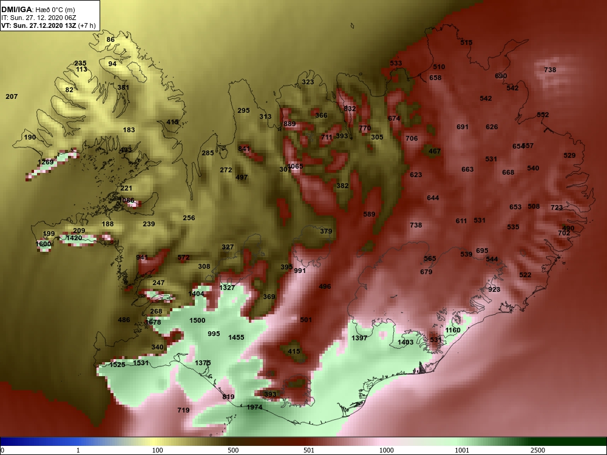Click the 207 value over the sea
Viewport: 607px width, 455px height.
(x=12, y=96)
